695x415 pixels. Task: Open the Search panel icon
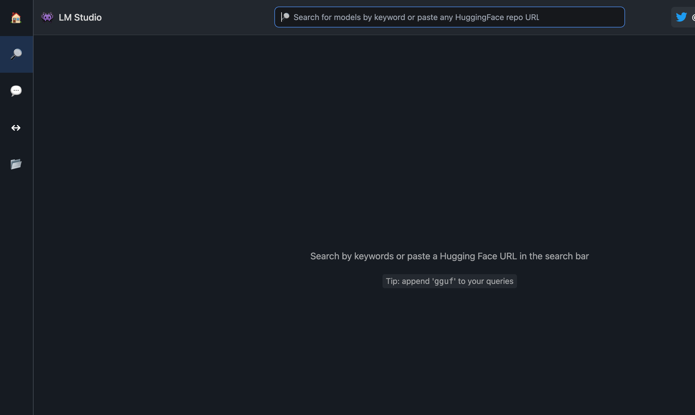(16, 54)
